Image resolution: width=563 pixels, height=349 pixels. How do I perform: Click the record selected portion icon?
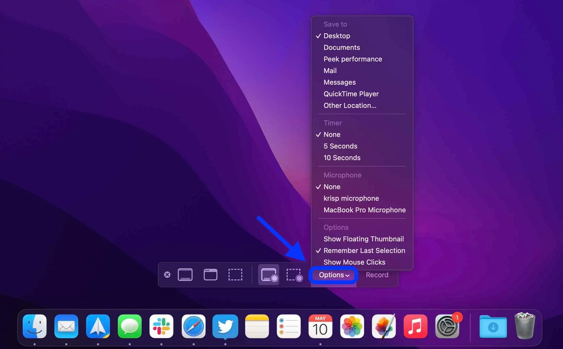[294, 275]
